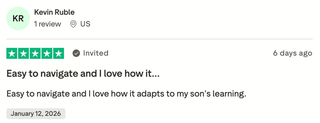Click the "6 days ago" timestamp

[x=293, y=53]
